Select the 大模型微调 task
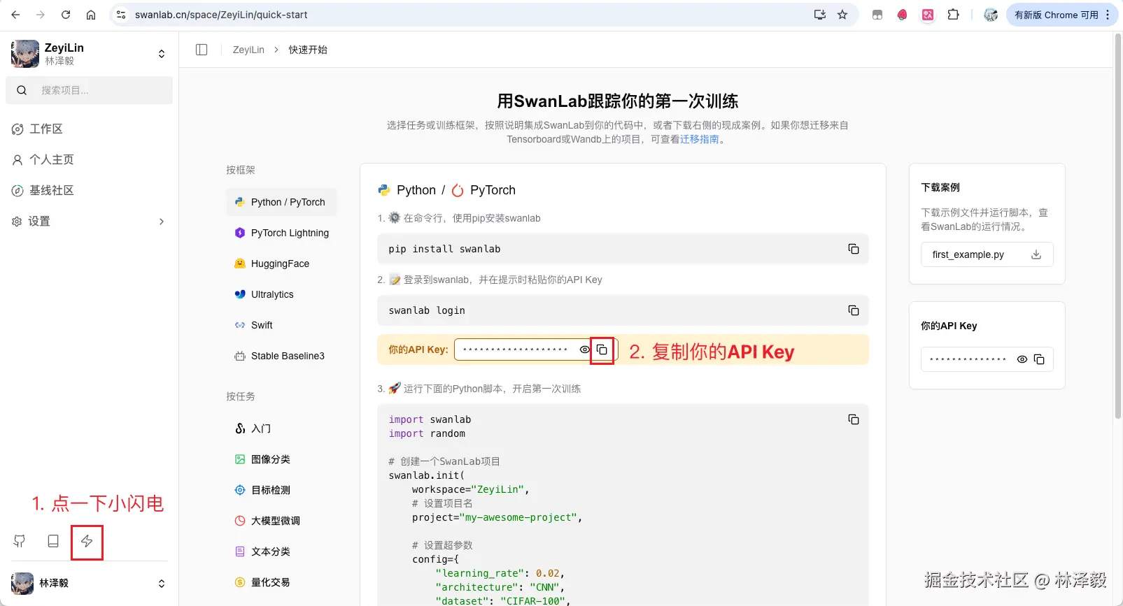 tap(281, 521)
